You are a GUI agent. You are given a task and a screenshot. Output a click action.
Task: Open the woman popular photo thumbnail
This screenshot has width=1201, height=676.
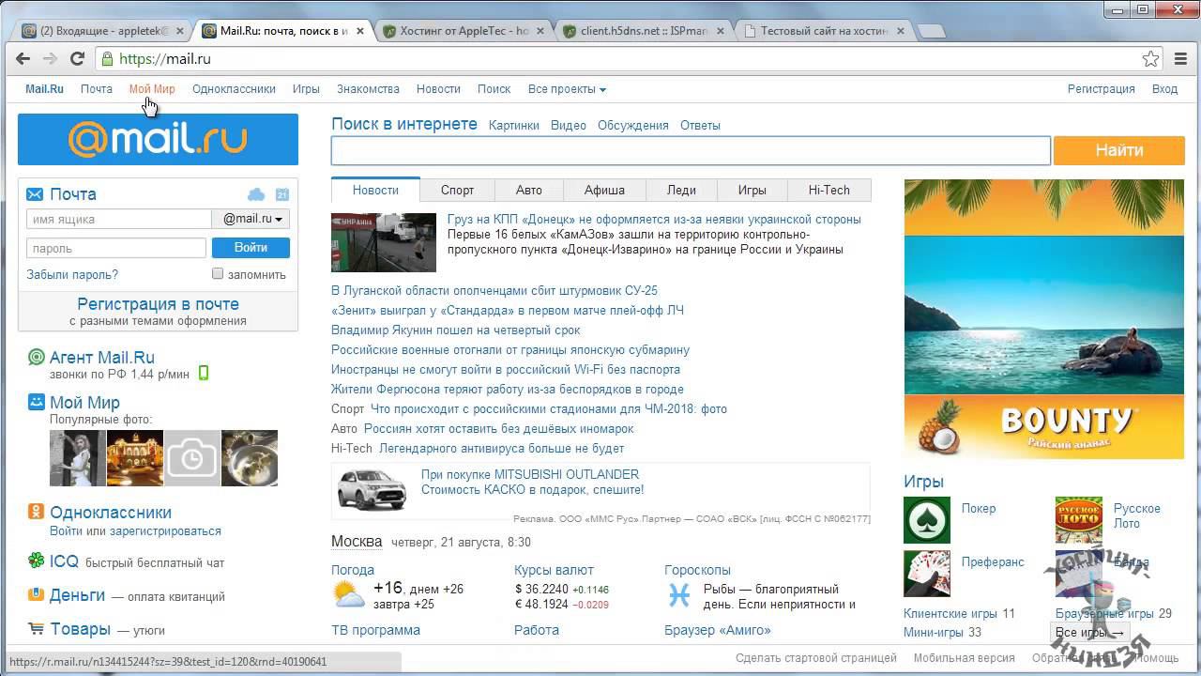click(78, 457)
